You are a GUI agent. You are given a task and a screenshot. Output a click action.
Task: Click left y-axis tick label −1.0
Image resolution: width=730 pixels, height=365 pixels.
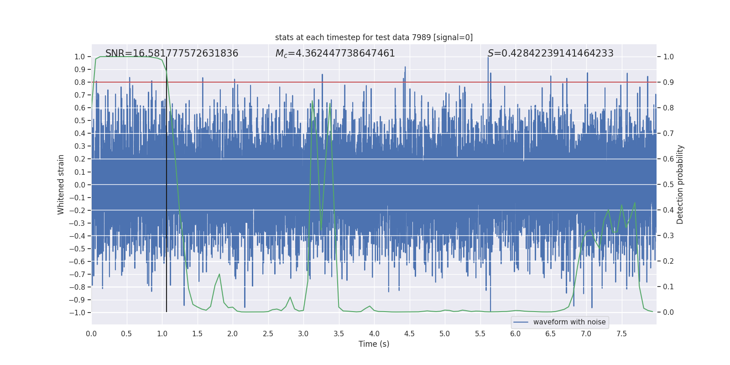point(77,313)
